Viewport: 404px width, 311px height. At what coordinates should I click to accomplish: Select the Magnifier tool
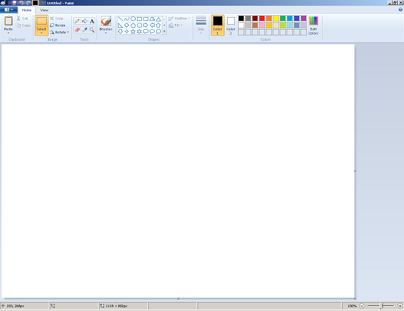pos(92,30)
